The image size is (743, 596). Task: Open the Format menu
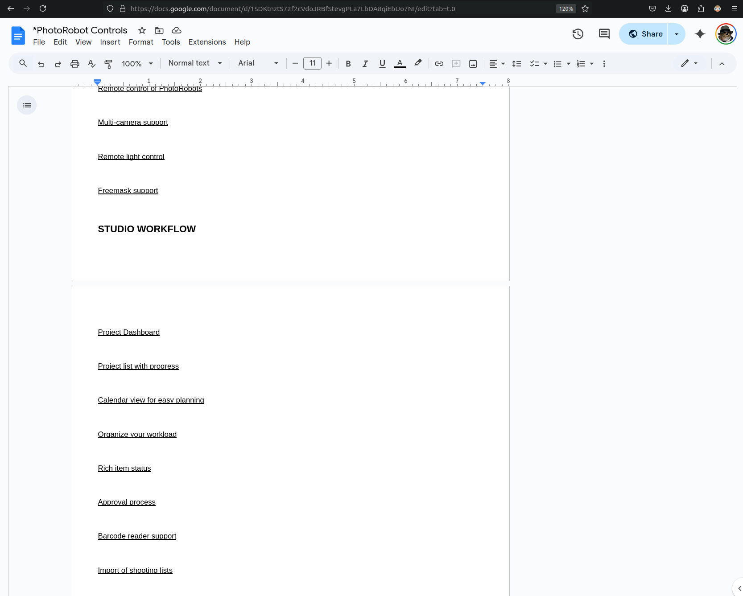[x=141, y=42]
